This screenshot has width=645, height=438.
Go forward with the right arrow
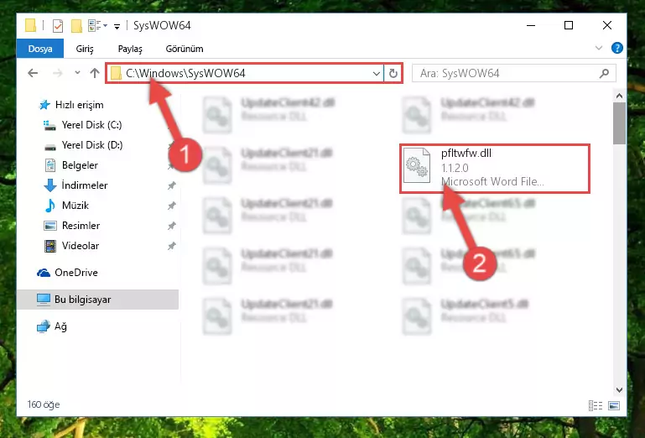58,73
